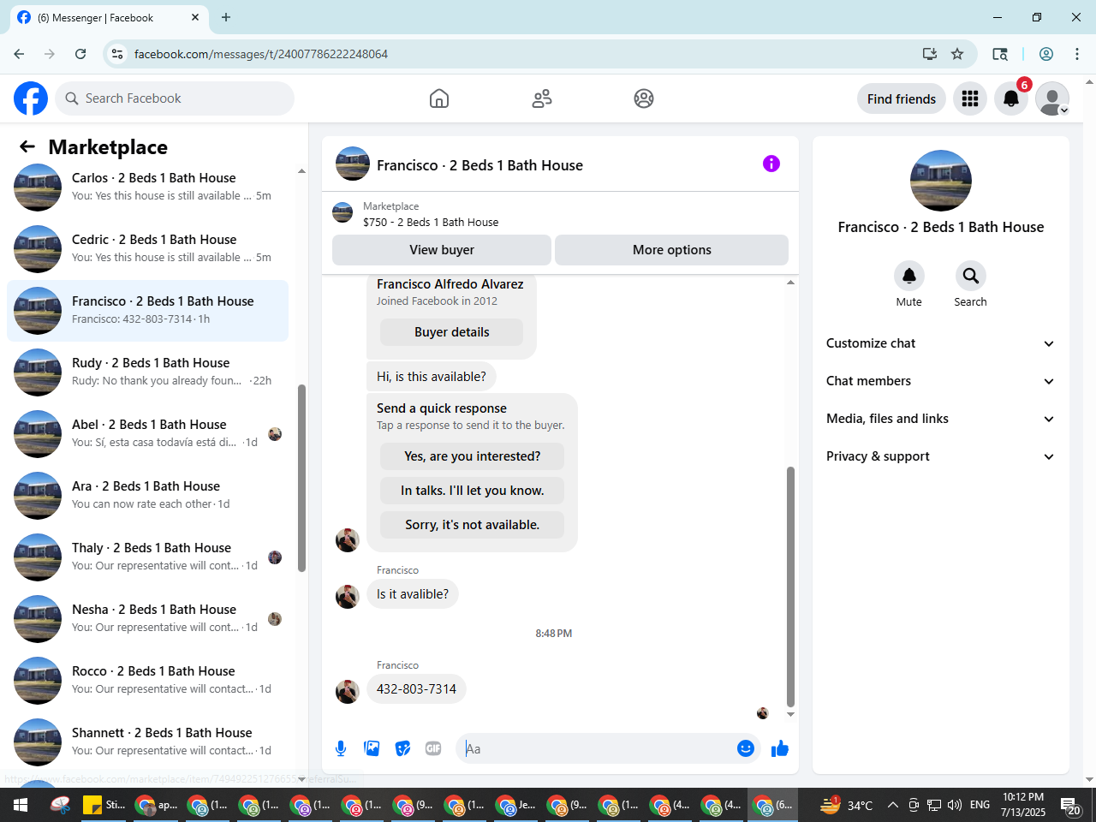This screenshot has height=822, width=1096.
Task: Open the notifications bell
Action: tap(1011, 98)
